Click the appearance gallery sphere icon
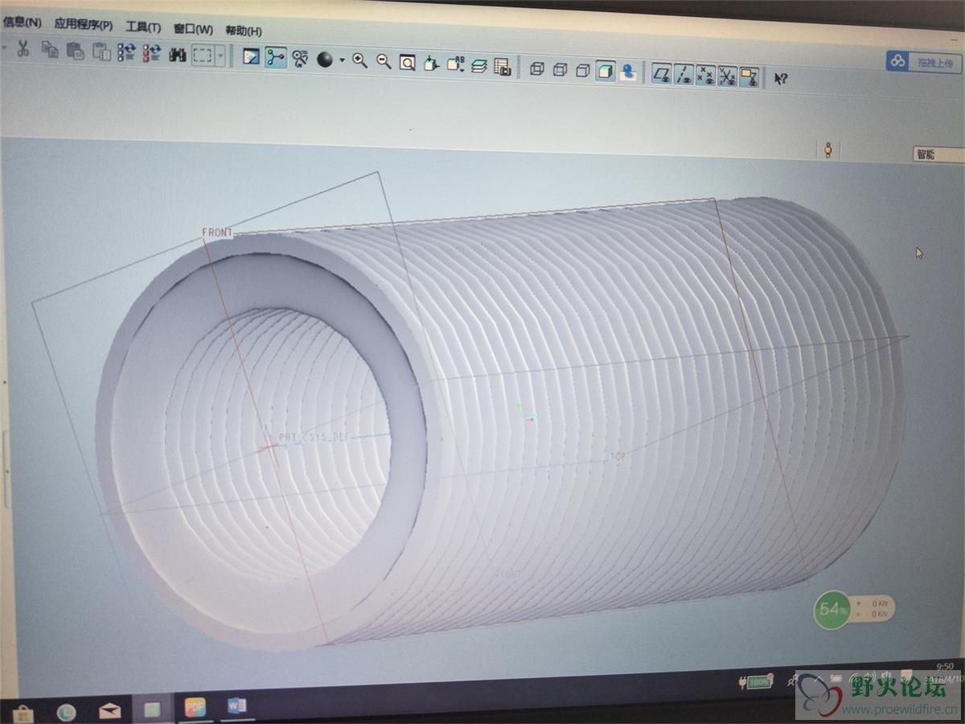This screenshot has width=965, height=724. 325,60
